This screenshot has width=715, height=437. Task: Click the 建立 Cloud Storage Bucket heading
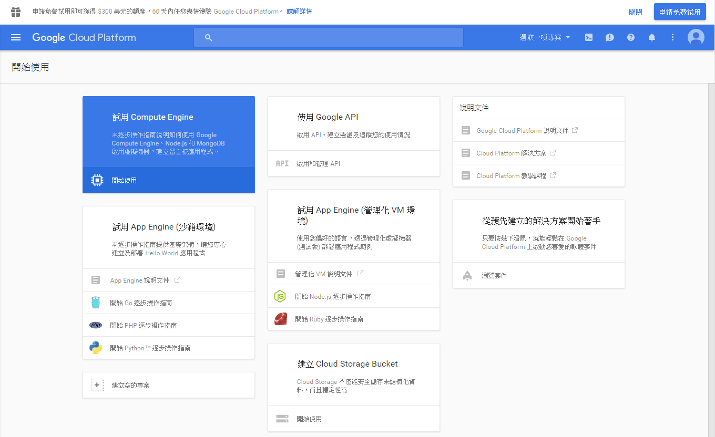348,364
